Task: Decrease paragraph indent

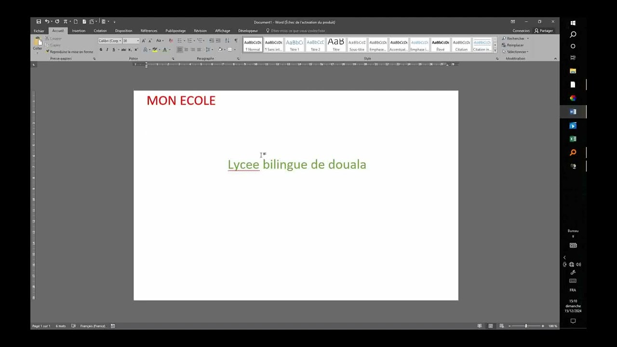Action: 212,40
